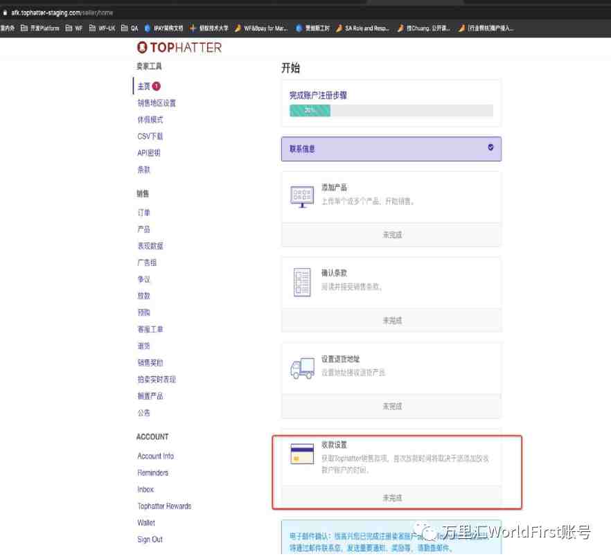Image resolution: width=611 pixels, height=559 pixels.
Task: Click the red notification badge beside 主页
Action: tap(157, 86)
